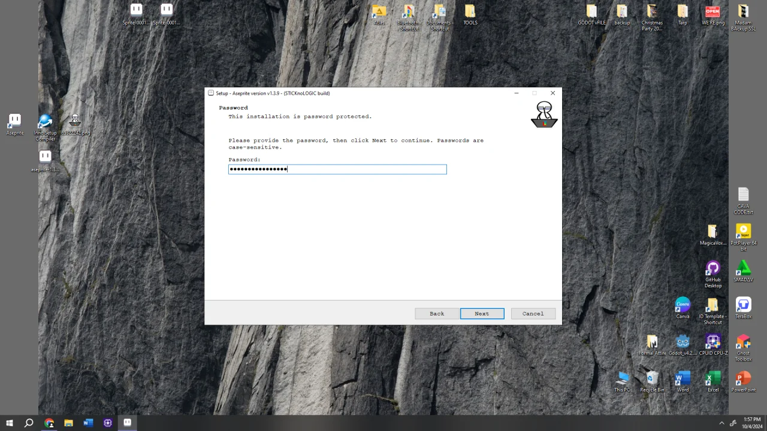This screenshot has width=767, height=431.
Task: Go Back in the setup wizard
Action: click(437, 314)
